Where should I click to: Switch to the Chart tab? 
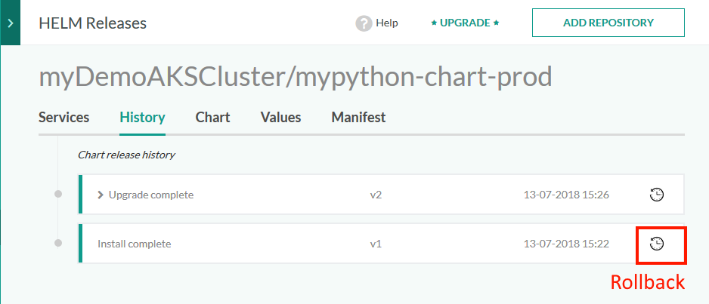click(x=212, y=117)
